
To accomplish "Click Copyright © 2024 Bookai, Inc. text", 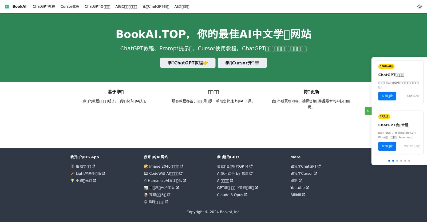I will click(x=213, y=212).
